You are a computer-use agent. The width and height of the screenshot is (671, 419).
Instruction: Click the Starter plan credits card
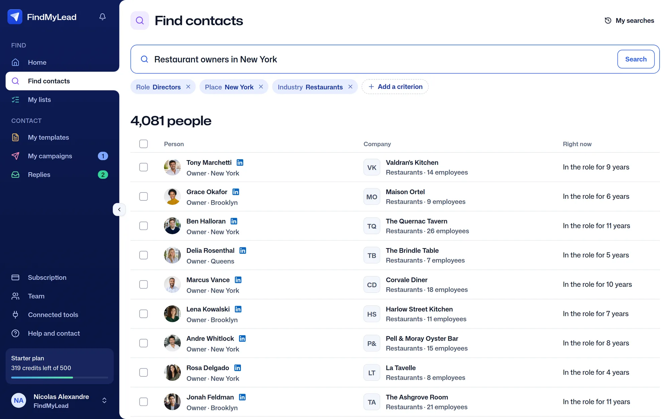[60, 366]
